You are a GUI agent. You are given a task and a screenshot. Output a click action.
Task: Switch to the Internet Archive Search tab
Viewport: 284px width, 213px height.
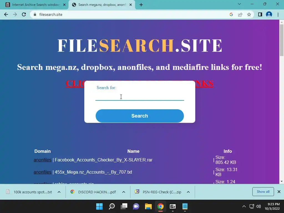point(34,5)
